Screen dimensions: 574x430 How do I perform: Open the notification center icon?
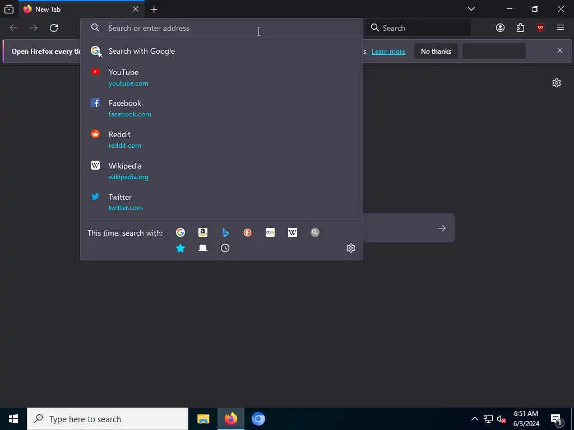pos(557,419)
